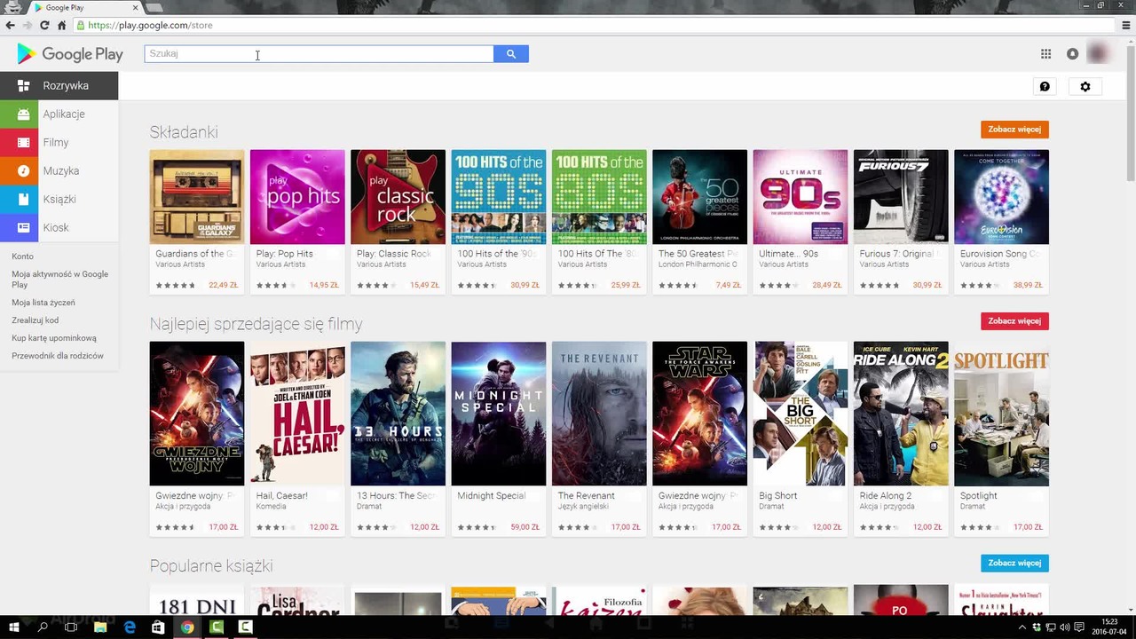Viewport: 1136px width, 639px height.
Task: Open the Chrome menu hamburger icon
Action: (1127, 25)
